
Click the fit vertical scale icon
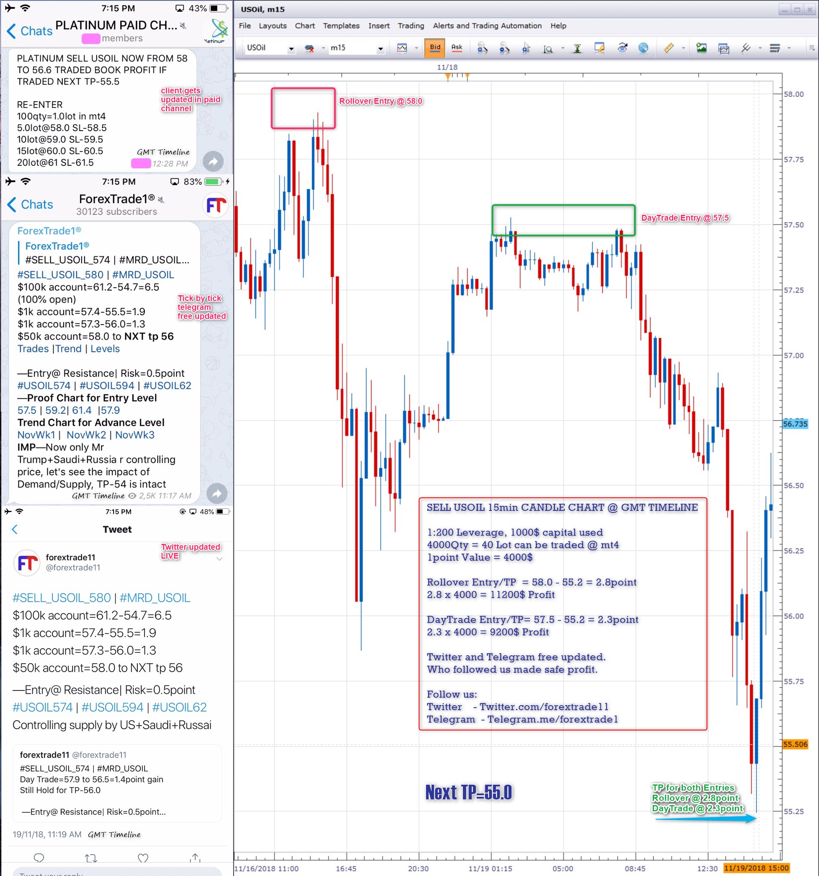[x=577, y=48]
